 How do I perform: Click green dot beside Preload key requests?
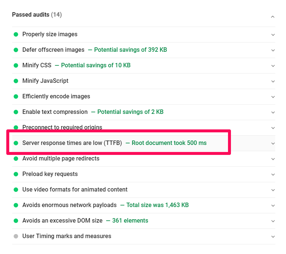(x=16, y=174)
